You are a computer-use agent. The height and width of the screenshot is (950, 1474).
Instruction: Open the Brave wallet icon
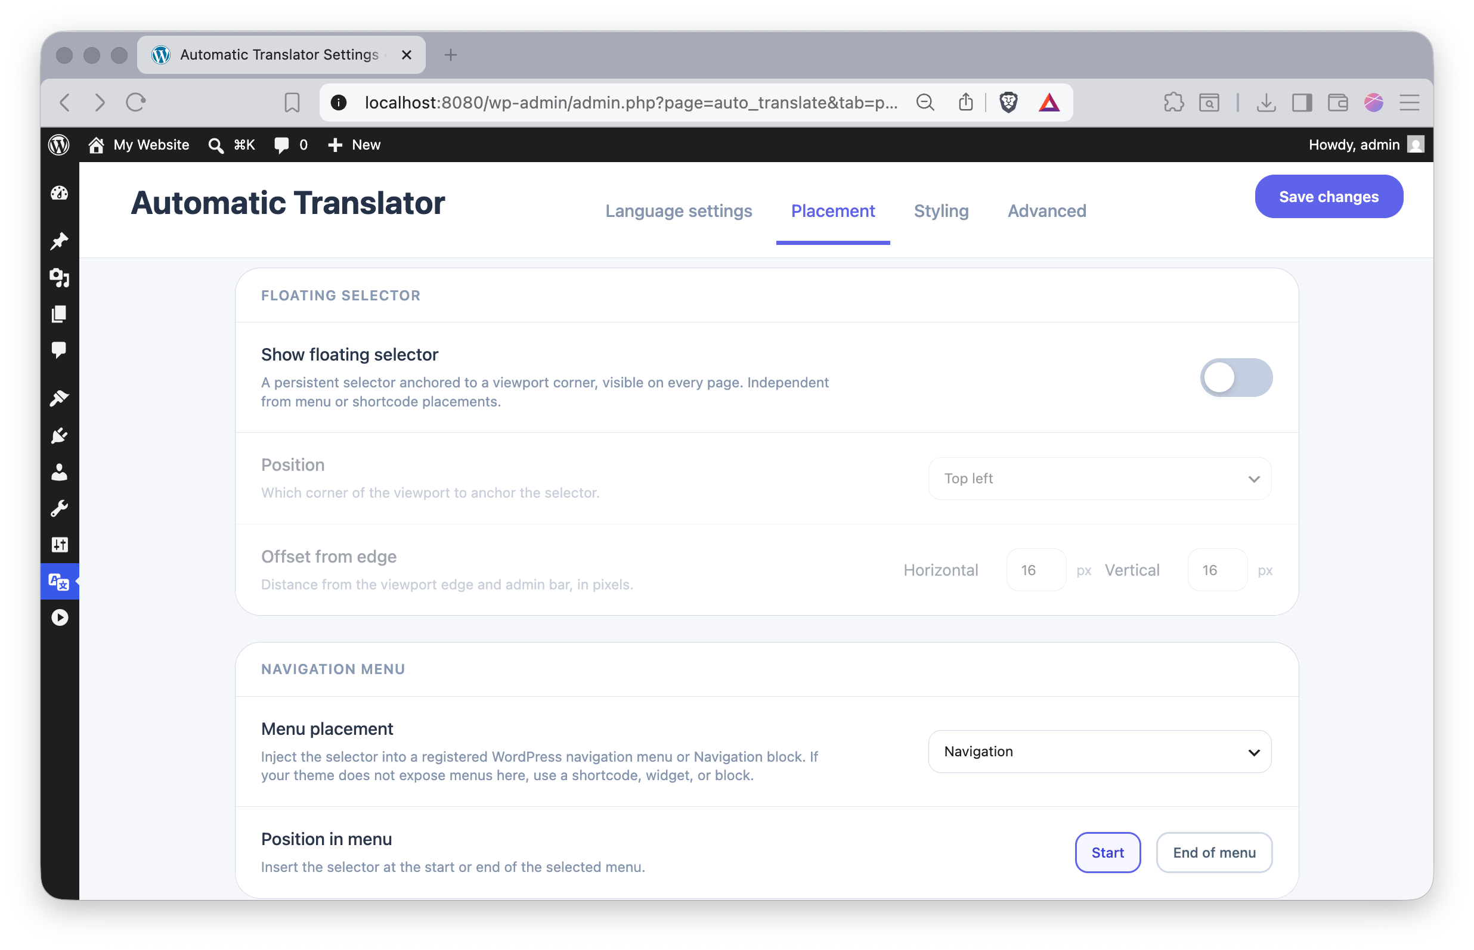[1337, 103]
